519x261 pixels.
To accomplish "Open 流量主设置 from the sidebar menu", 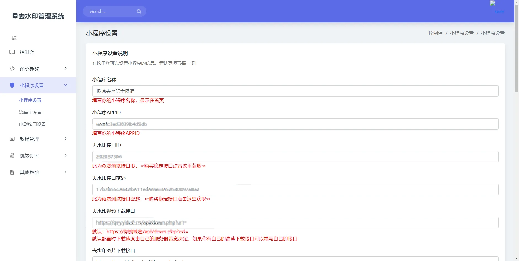I will 30,112.
